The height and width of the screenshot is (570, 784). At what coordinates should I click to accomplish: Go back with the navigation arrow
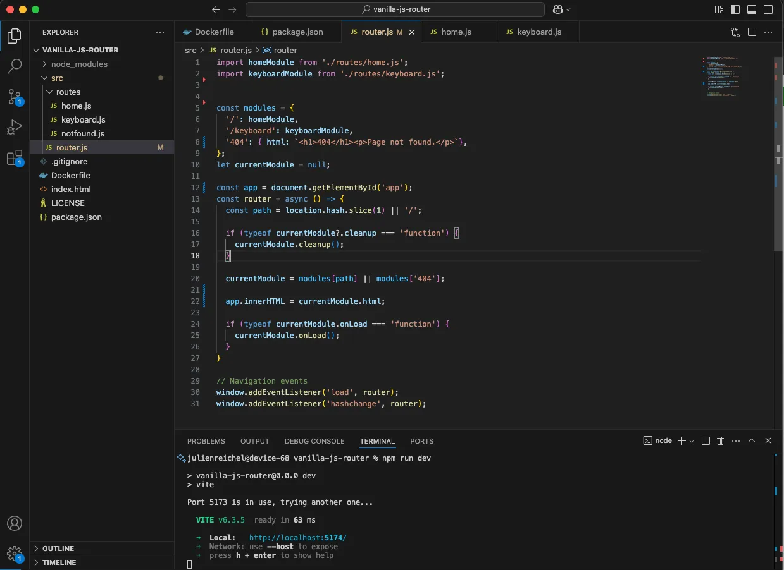click(216, 9)
